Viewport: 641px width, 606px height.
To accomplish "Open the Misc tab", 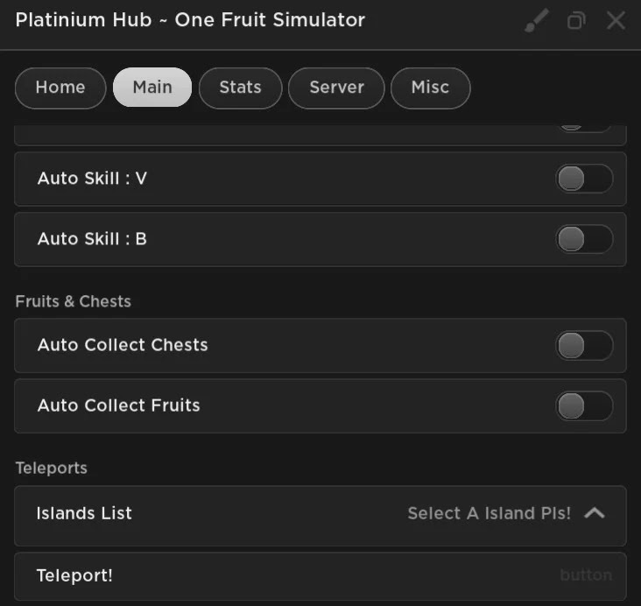I will [431, 88].
